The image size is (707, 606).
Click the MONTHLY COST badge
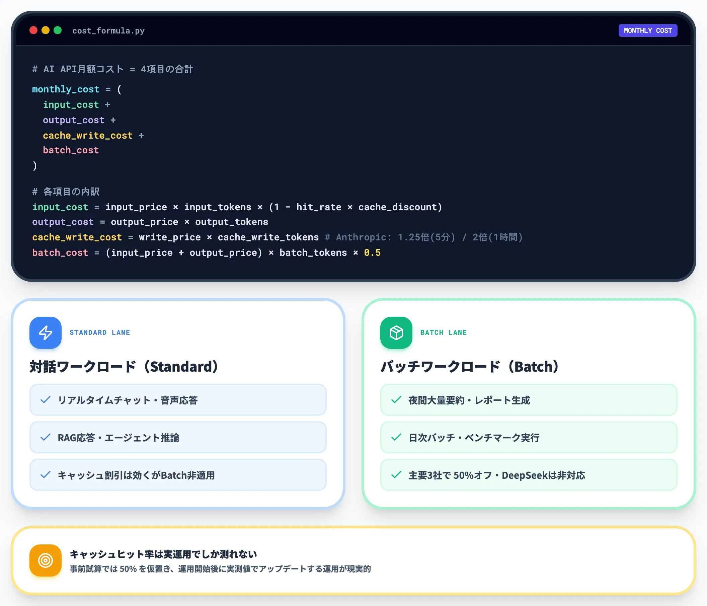(x=648, y=30)
